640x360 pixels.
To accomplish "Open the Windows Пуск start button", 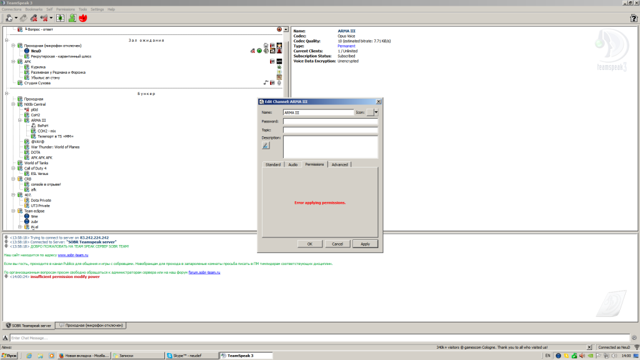I will pos(9,356).
